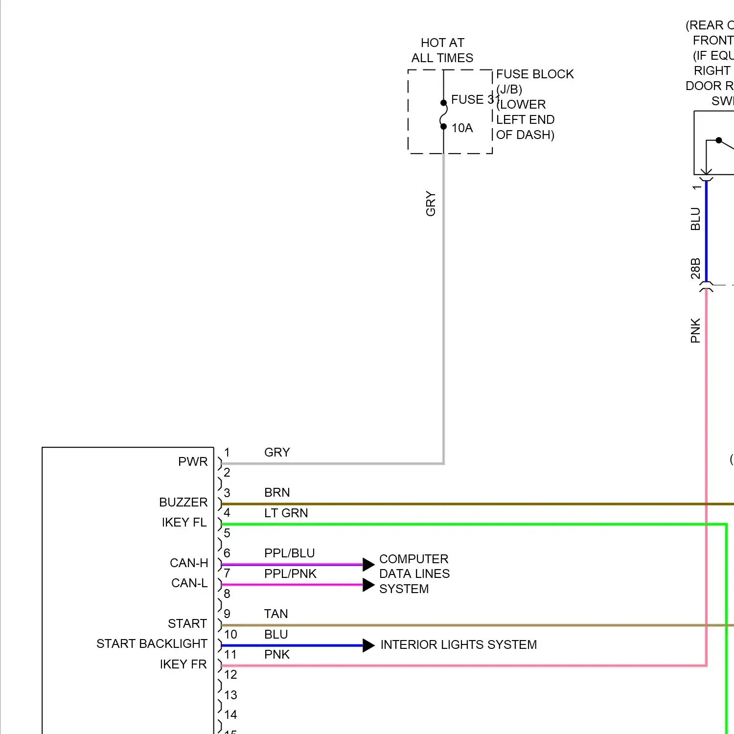Click the LT GRN wire label
Viewport: 734px width, 734px height.
[286, 513]
